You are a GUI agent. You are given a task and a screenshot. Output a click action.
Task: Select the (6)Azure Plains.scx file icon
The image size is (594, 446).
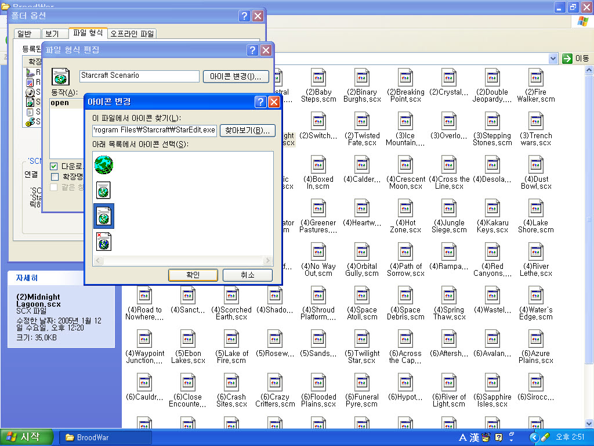(536, 339)
